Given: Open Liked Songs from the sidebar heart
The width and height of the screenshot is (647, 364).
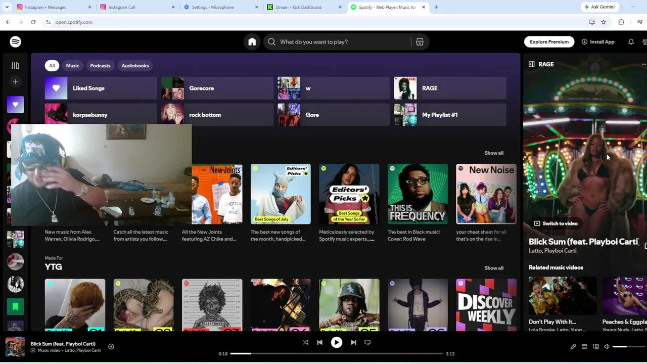Looking at the screenshot, I should [15, 105].
